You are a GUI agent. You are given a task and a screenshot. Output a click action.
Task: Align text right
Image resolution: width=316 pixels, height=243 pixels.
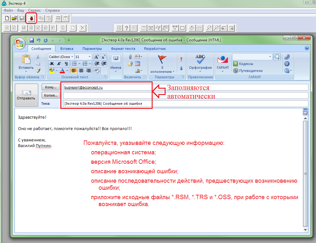(x=88, y=71)
